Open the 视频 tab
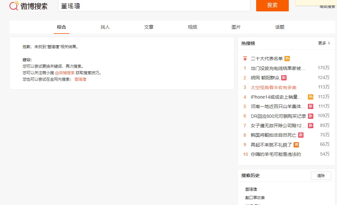 pos(192,27)
